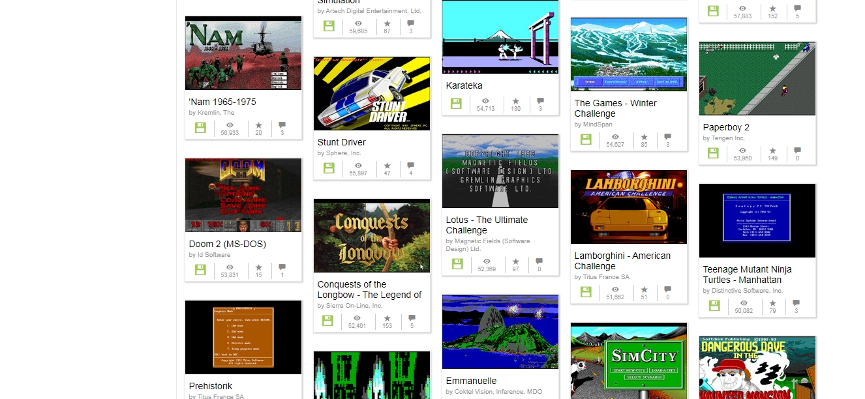Click the reviews bubble on Winter Challenge card

(x=667, y=136)
